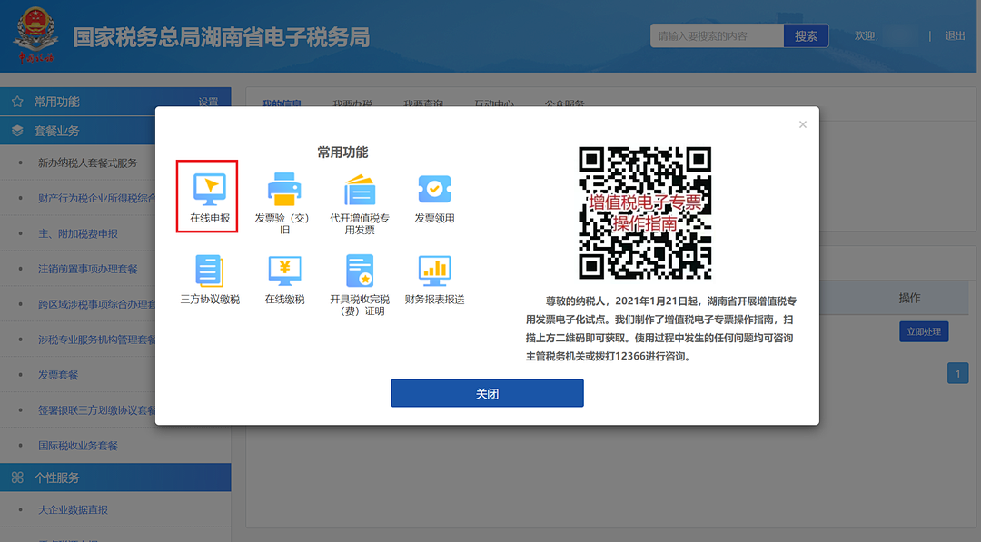Open the 开具税收完税(费)证明 icon
Image resolution: width=981 pixels, height=542 pixels.
click(360, 271)
